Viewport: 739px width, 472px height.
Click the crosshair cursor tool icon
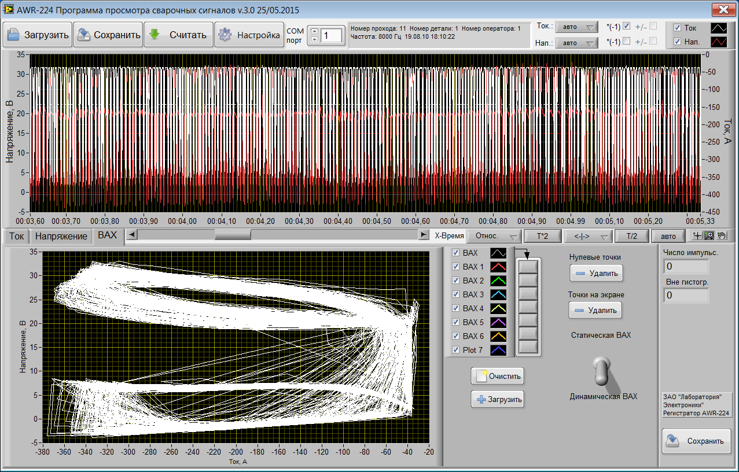tap(698, 236)
